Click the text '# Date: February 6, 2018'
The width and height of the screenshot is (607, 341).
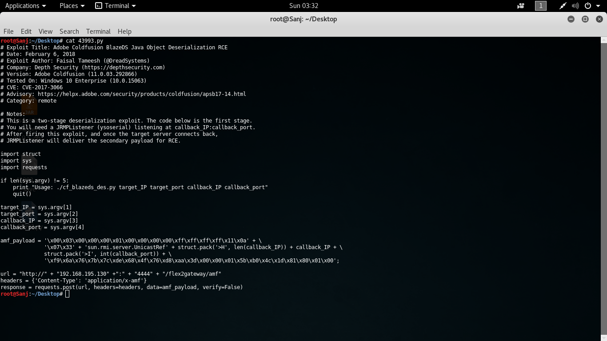tap(38, 54)
